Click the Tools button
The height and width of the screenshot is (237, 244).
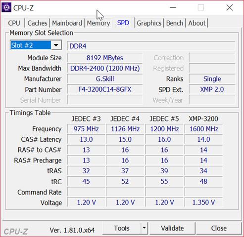[122, 228]
